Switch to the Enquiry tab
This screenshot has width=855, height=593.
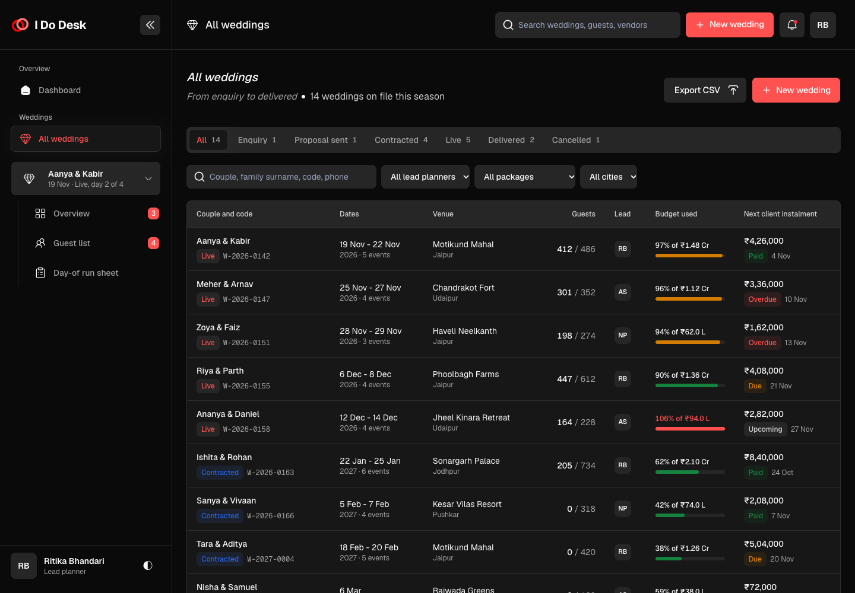(x=257, y=140)
